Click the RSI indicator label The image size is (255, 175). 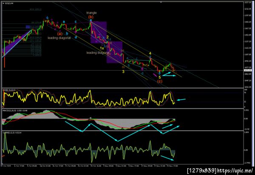click(9, 90)
